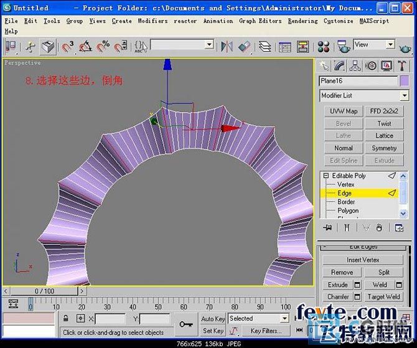Screen dimensions: 417x348
Task: Select the Manipulate tool icon
Action: [30, 47]
